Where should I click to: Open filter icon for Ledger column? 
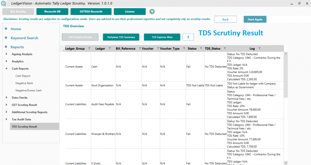coord(110,48)
